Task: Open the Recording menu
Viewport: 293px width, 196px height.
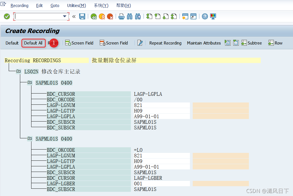Action: [x=19, y=5]
